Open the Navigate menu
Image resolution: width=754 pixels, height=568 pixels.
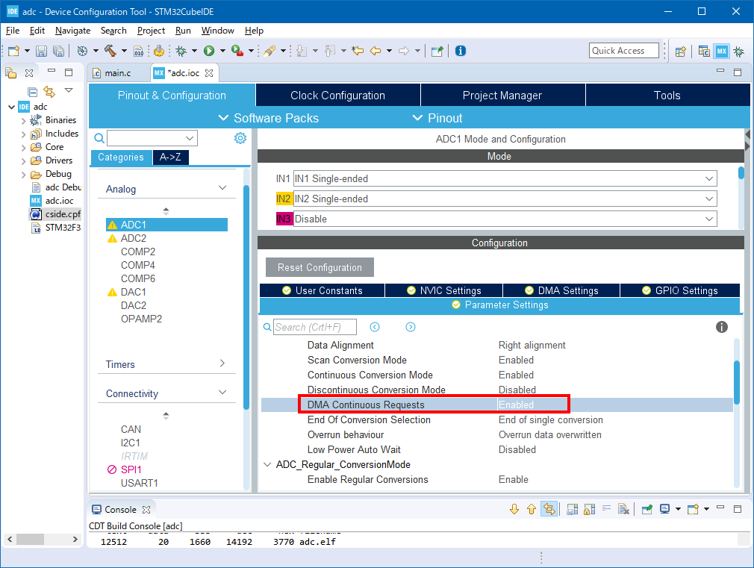tap(72, 31)
